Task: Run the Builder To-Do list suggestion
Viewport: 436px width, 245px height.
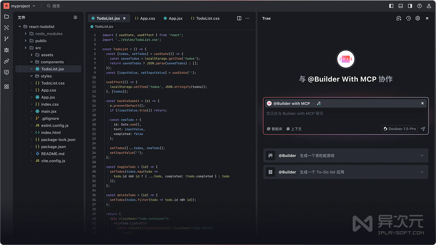Action: coord(346,172)
